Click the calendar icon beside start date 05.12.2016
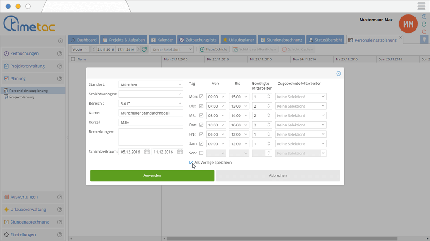430x241 pixels. coord(147,152)
